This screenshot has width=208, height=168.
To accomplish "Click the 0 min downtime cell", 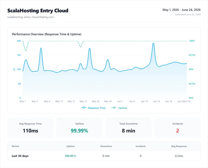I will (x=106, y=156).
